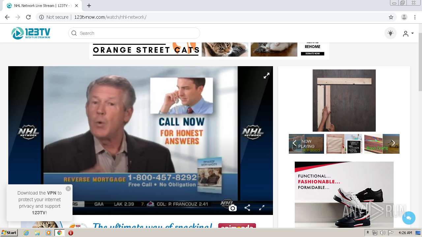
Task: Focus the Search input field
Action: tap(134, 33)
